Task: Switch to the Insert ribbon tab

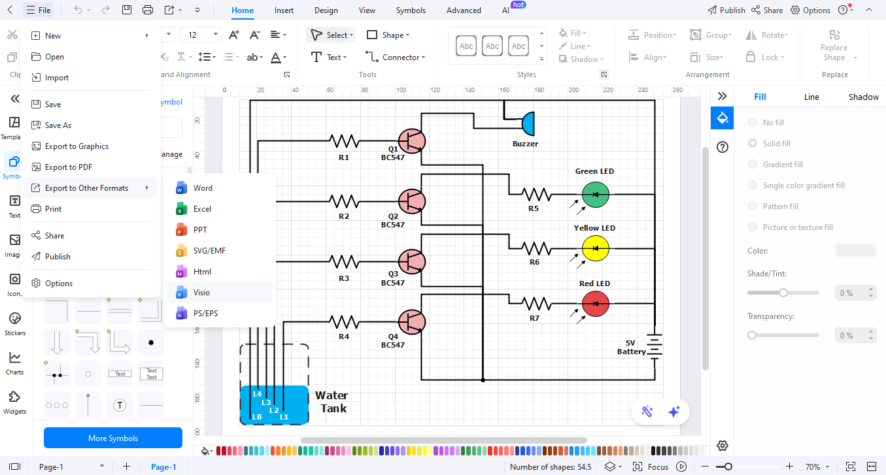Action: [x=284, y=10]
